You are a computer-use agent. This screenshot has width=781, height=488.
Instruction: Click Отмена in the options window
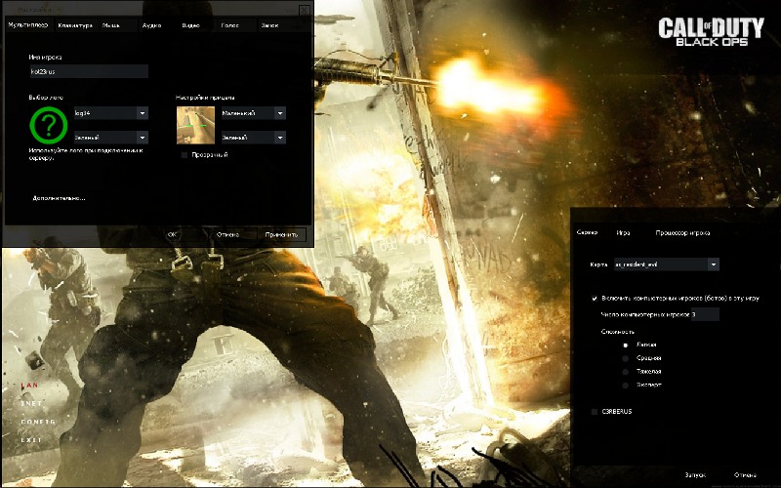tap(227, 234)
